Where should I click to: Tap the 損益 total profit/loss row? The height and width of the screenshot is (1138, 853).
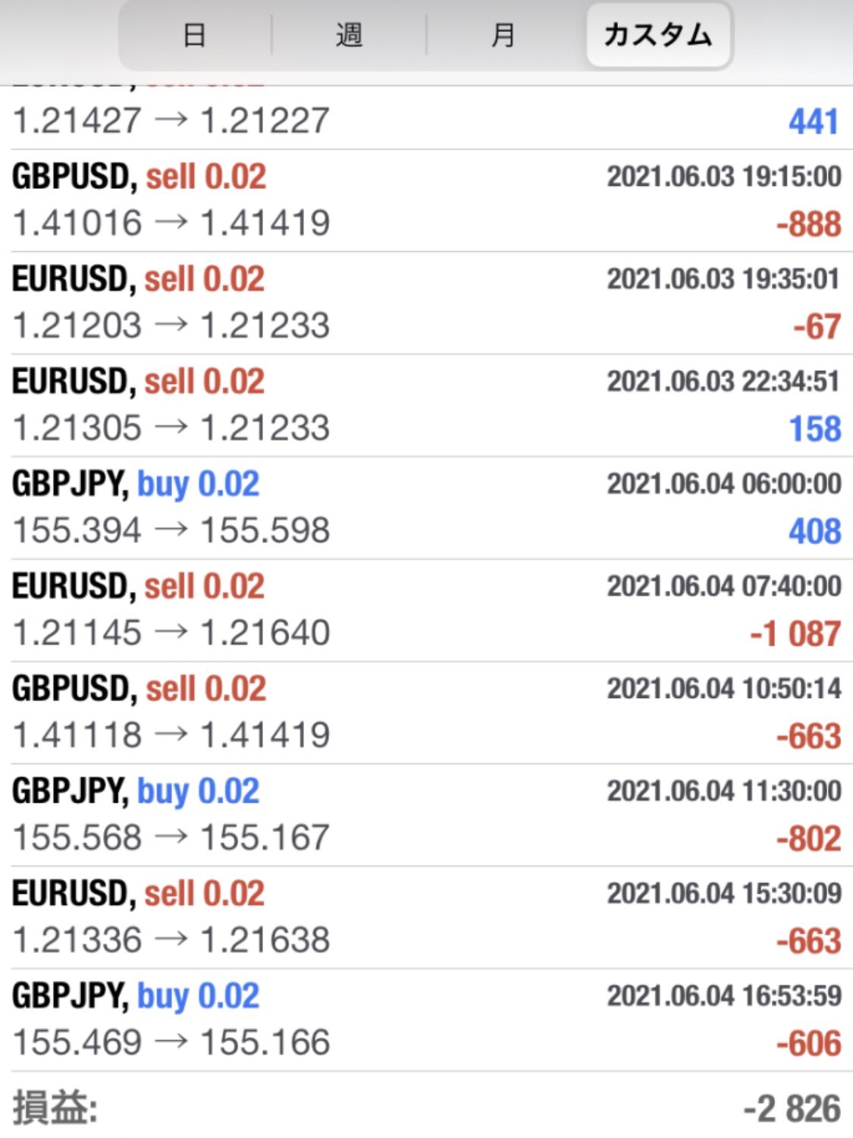426,1106
